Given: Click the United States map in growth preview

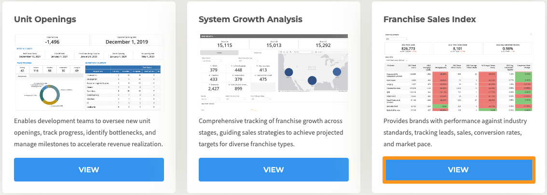Looking at the screenshot, I should click(x=312, y=71).
